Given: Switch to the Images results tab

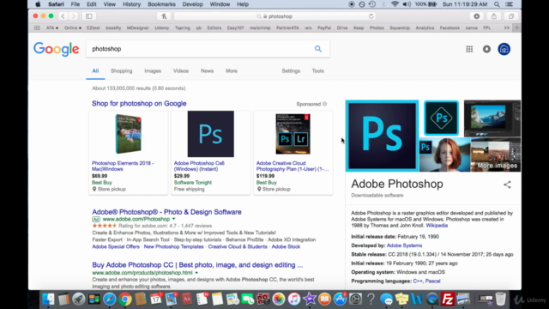Looking at the screenshot, I should (x=153, y=70).
